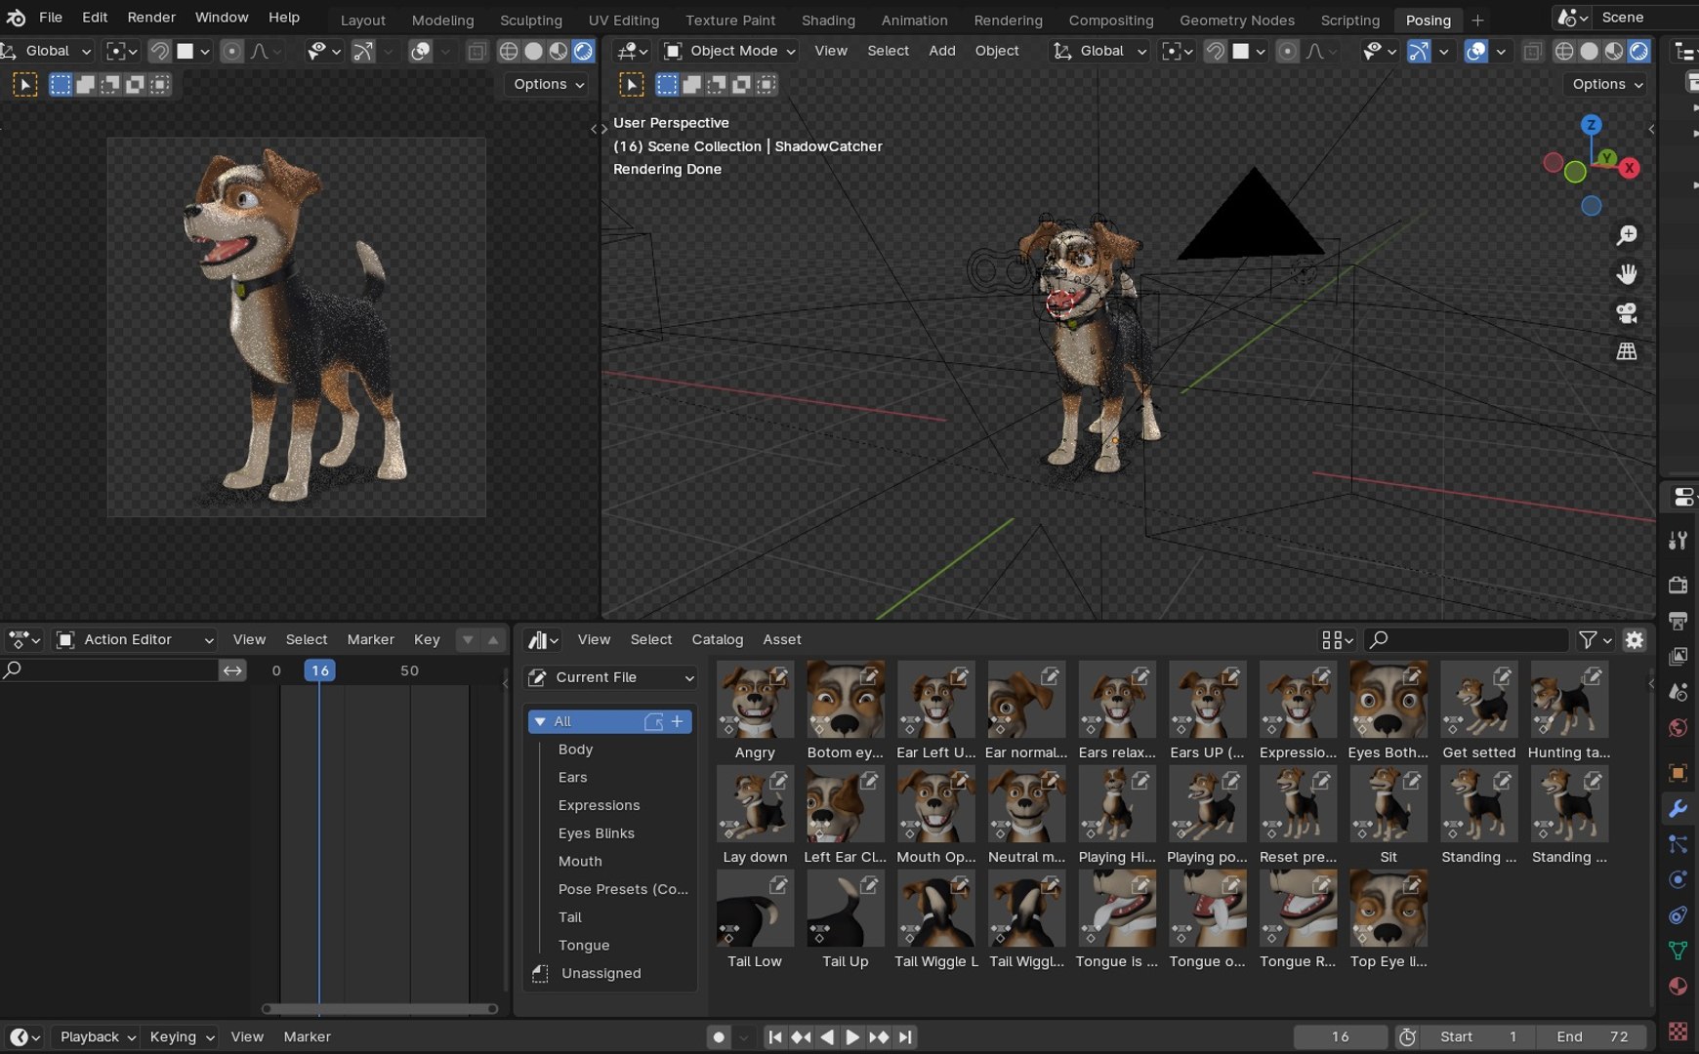The height and width of the screenshot is (1054, 1699).
Task: Open the Object Mode dropdown
Action: pyautogui.click(x=729, y=51)
